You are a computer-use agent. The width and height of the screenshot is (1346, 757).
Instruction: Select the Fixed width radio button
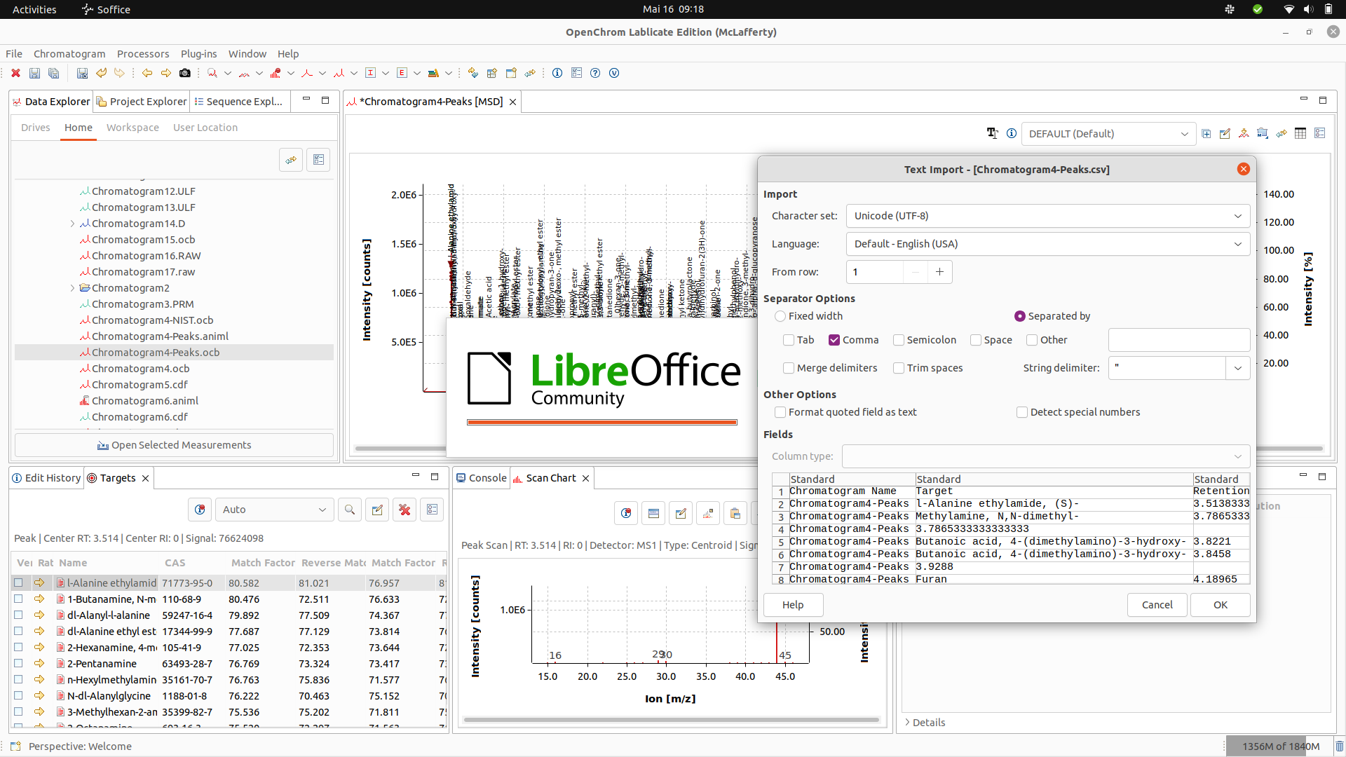[x=781, y=316]
